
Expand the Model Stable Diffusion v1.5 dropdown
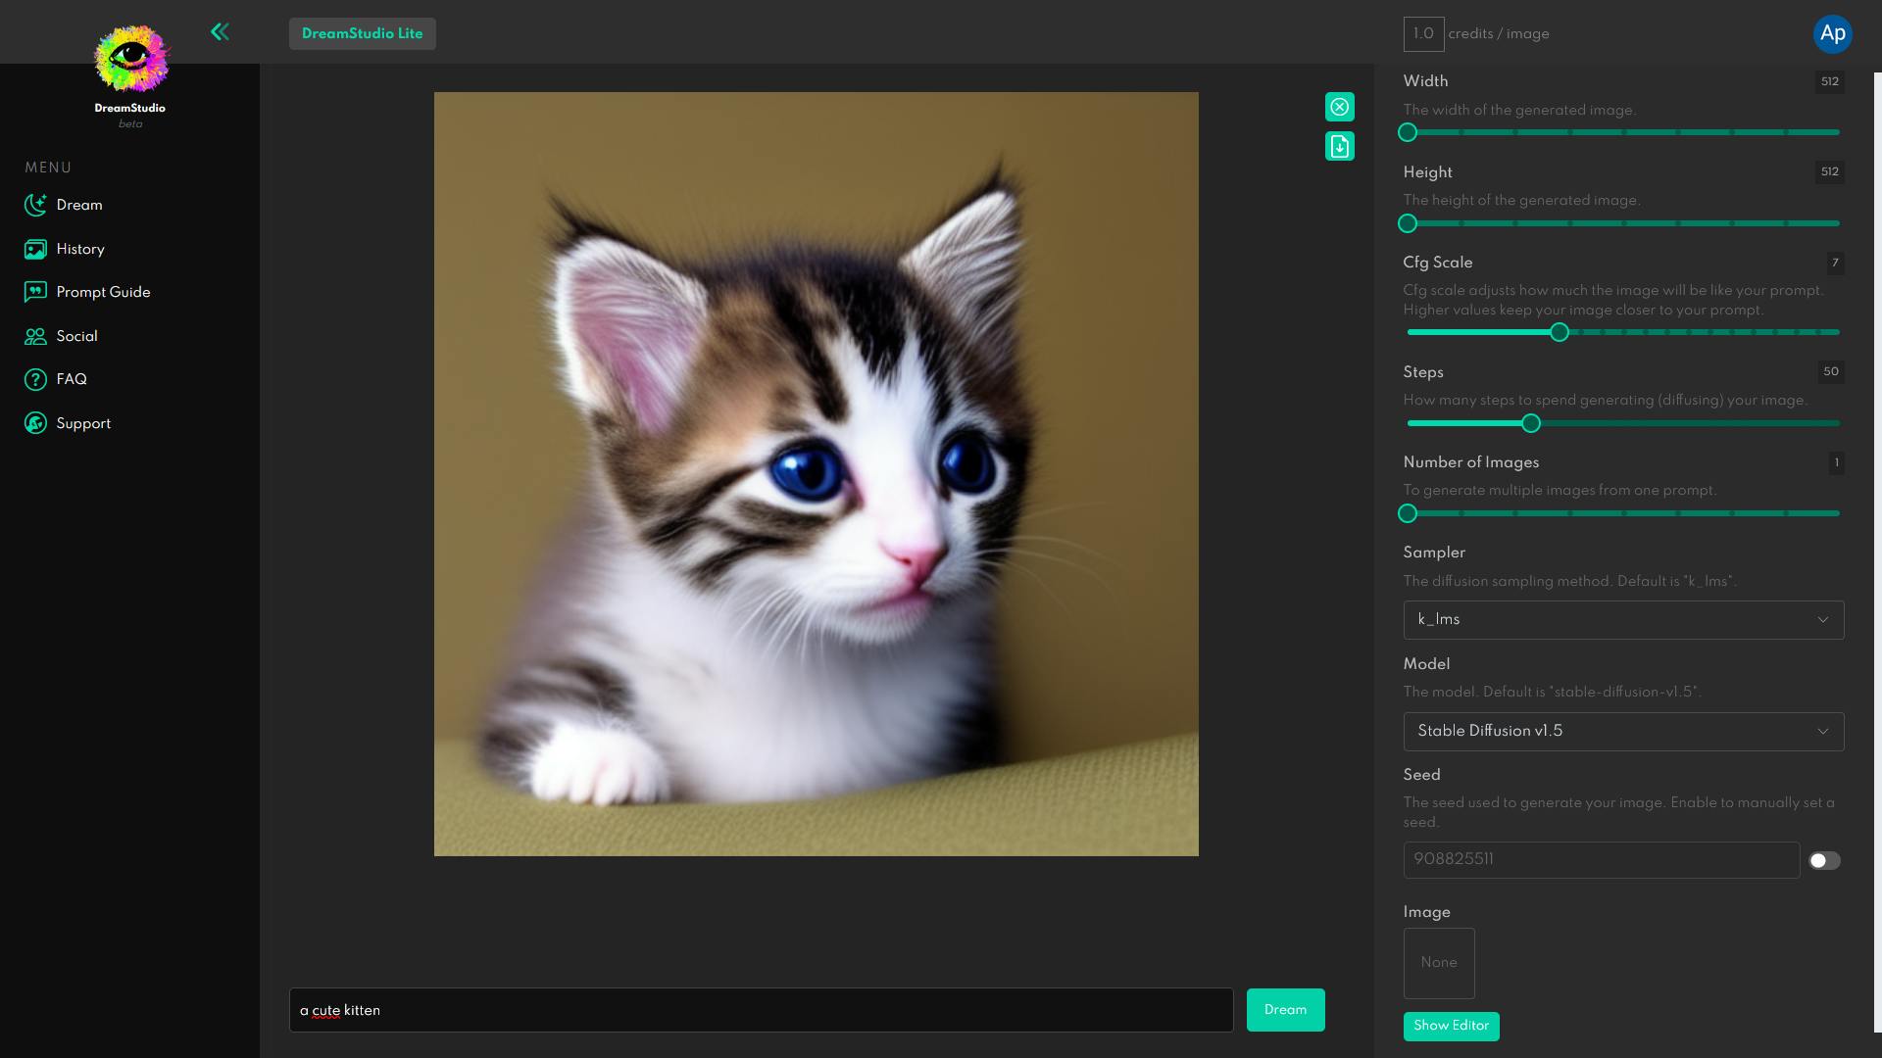click(x=1622, y=731)
